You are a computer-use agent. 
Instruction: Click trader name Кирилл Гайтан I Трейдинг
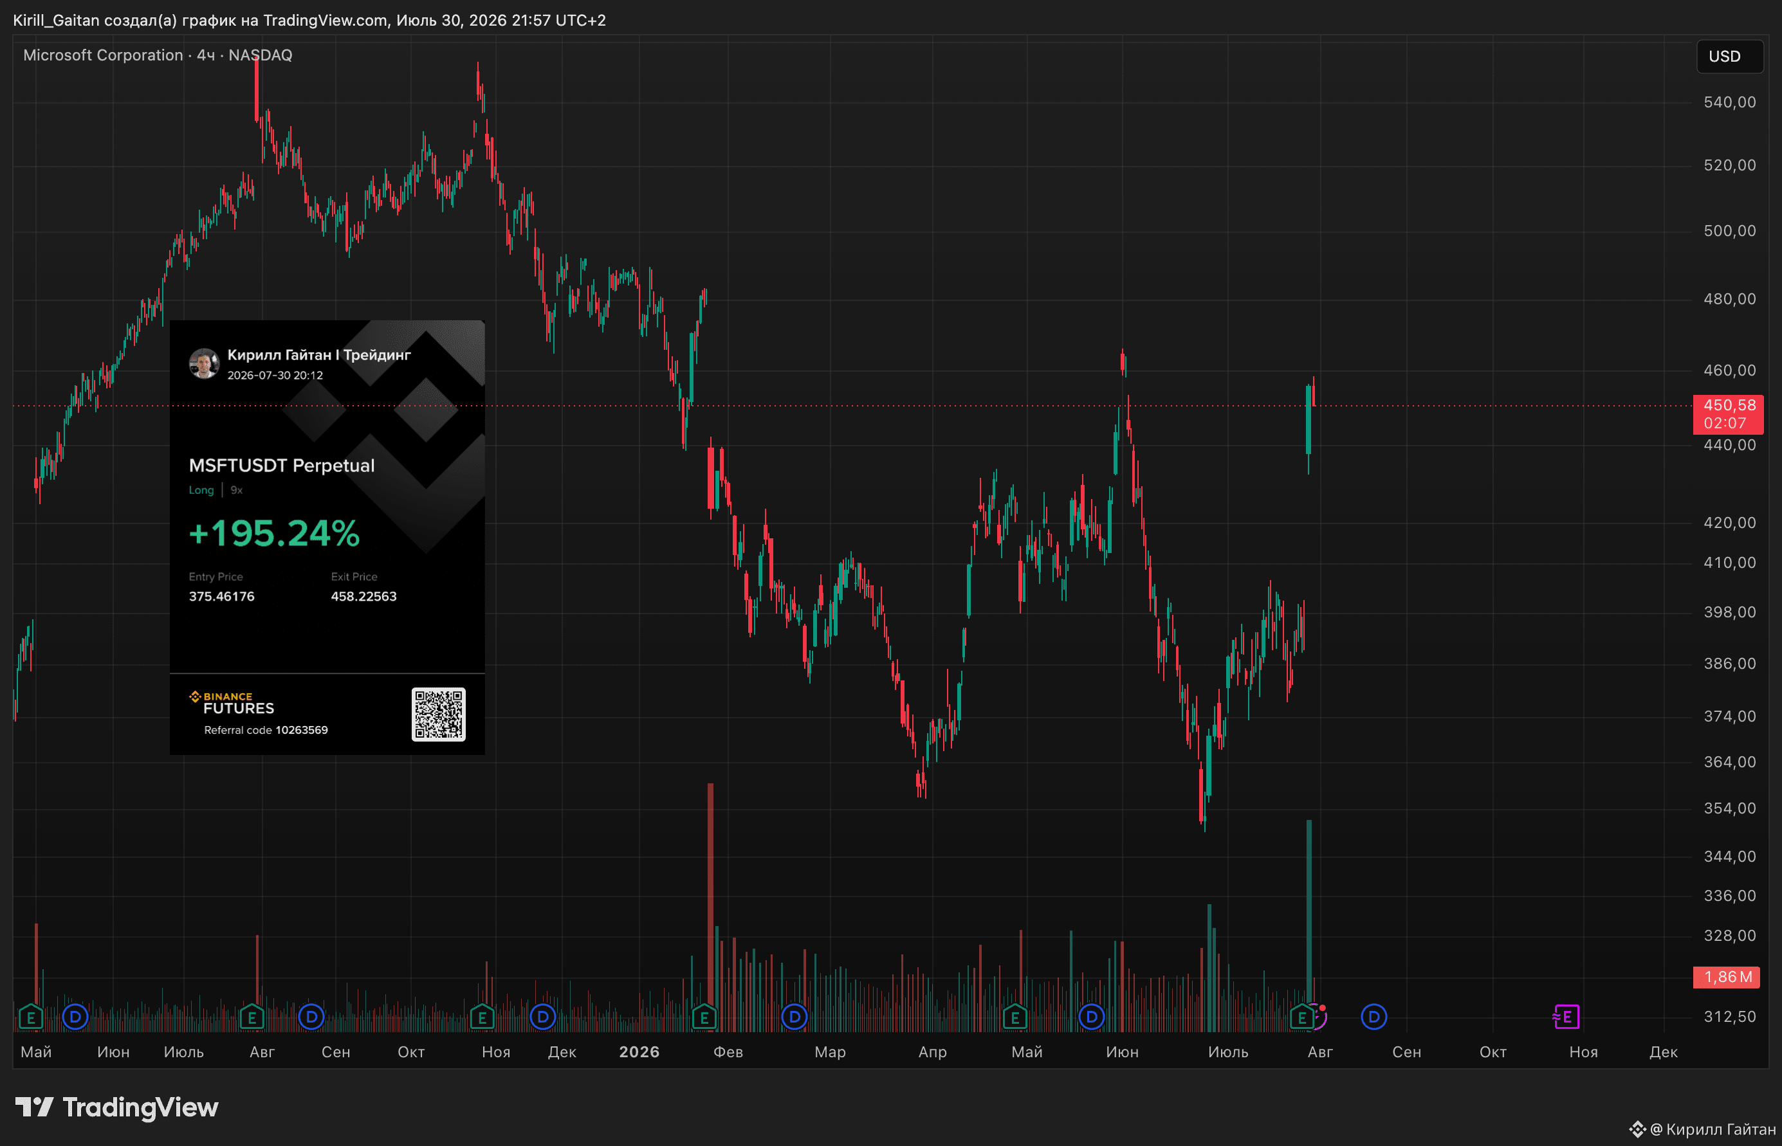pos(319,355)
